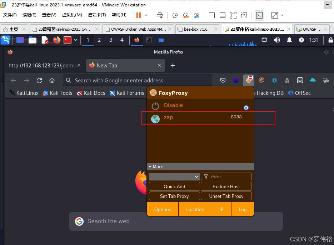This screenshot has height=245, width=334.
Task: Open Kali volume control
Action: pyautogui.click(x=277, y=40)
